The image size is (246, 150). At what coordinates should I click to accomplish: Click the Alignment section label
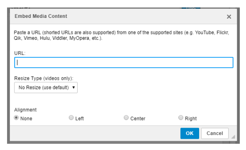click(x=25, y=110)
